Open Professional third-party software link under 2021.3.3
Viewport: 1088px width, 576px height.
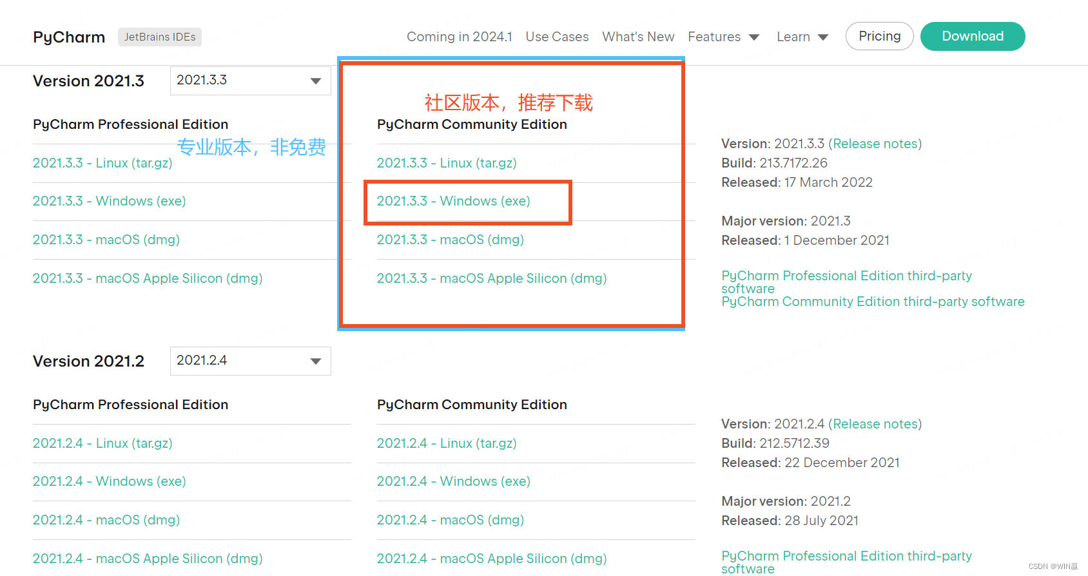tap(846, 282)
